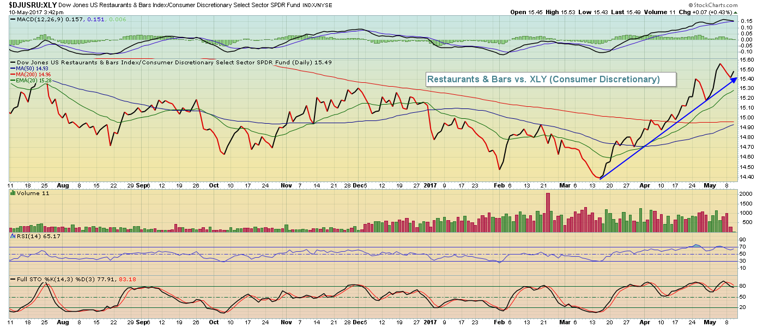763x327 pixels.
Task: Click the 15.60 price axis label
Action: coord(746,59)
